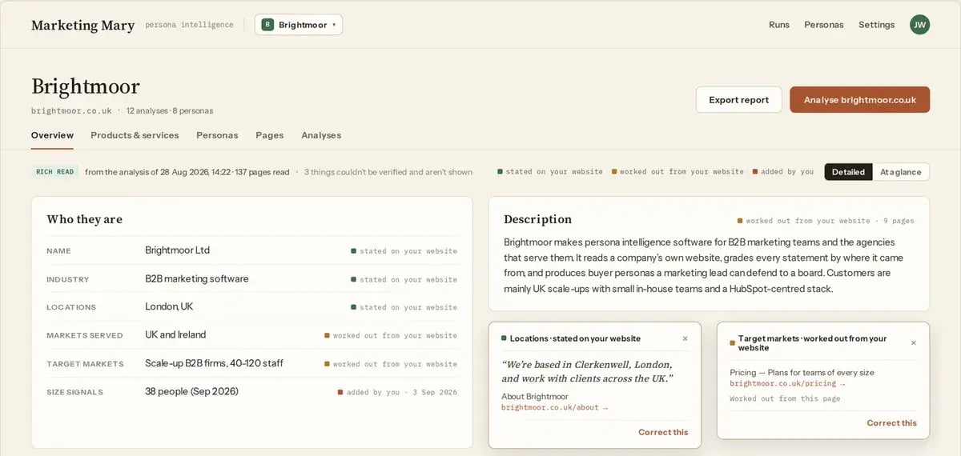Click Locations row's stated on your website tag

pyautogui.click(x=404, y=307)
